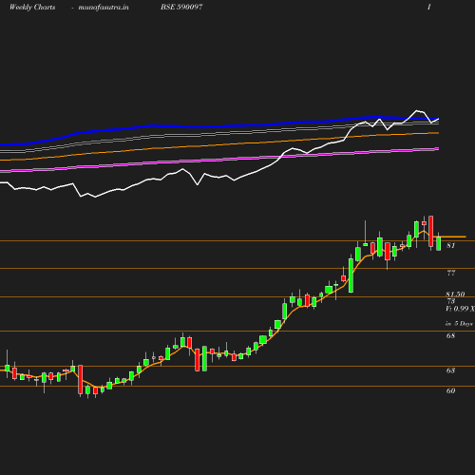Click the latest green weekly candle
The image size is (475, 475).
coord(439,243)
